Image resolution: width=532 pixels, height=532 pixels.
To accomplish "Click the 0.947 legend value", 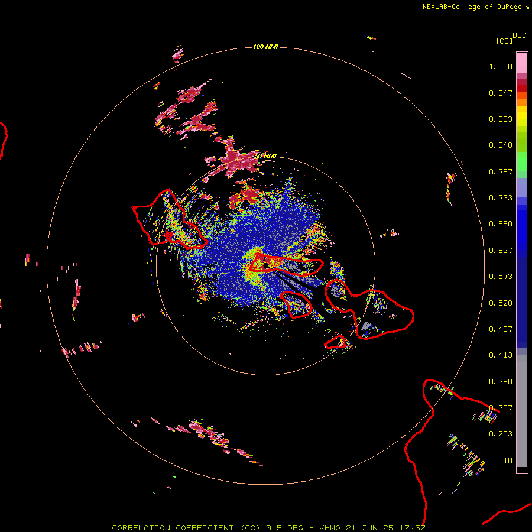I will (501, 93).
